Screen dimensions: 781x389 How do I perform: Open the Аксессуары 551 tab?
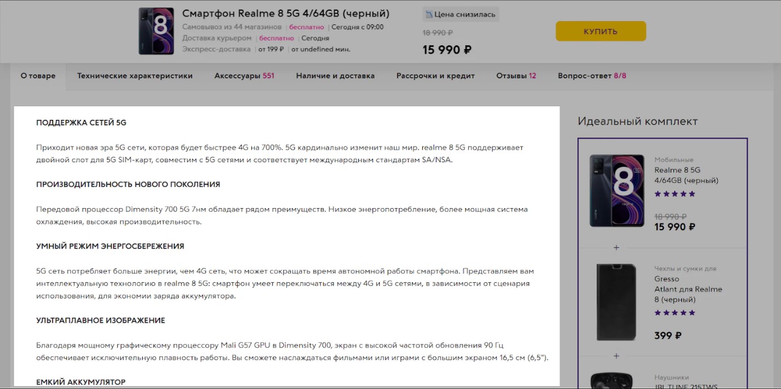[x=245, y=75]
